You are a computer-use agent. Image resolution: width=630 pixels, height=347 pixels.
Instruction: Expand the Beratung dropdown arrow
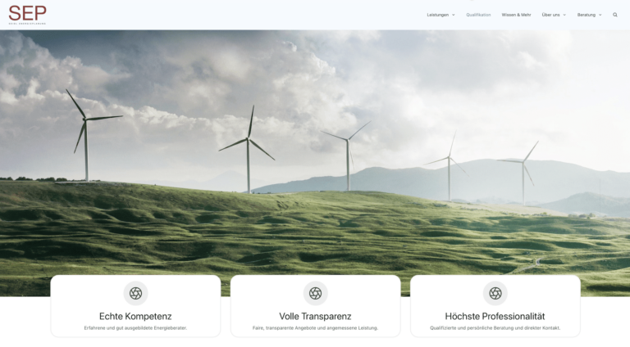pos(600,15)
